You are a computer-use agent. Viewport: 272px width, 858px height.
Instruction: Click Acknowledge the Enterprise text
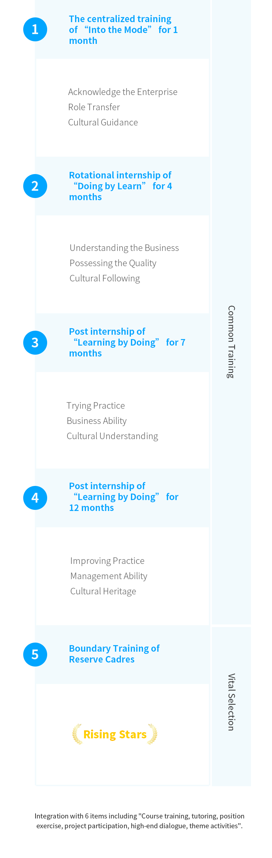coord(123,92)
